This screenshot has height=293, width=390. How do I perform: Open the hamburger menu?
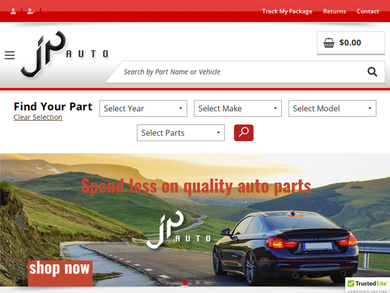coord(10,55)
